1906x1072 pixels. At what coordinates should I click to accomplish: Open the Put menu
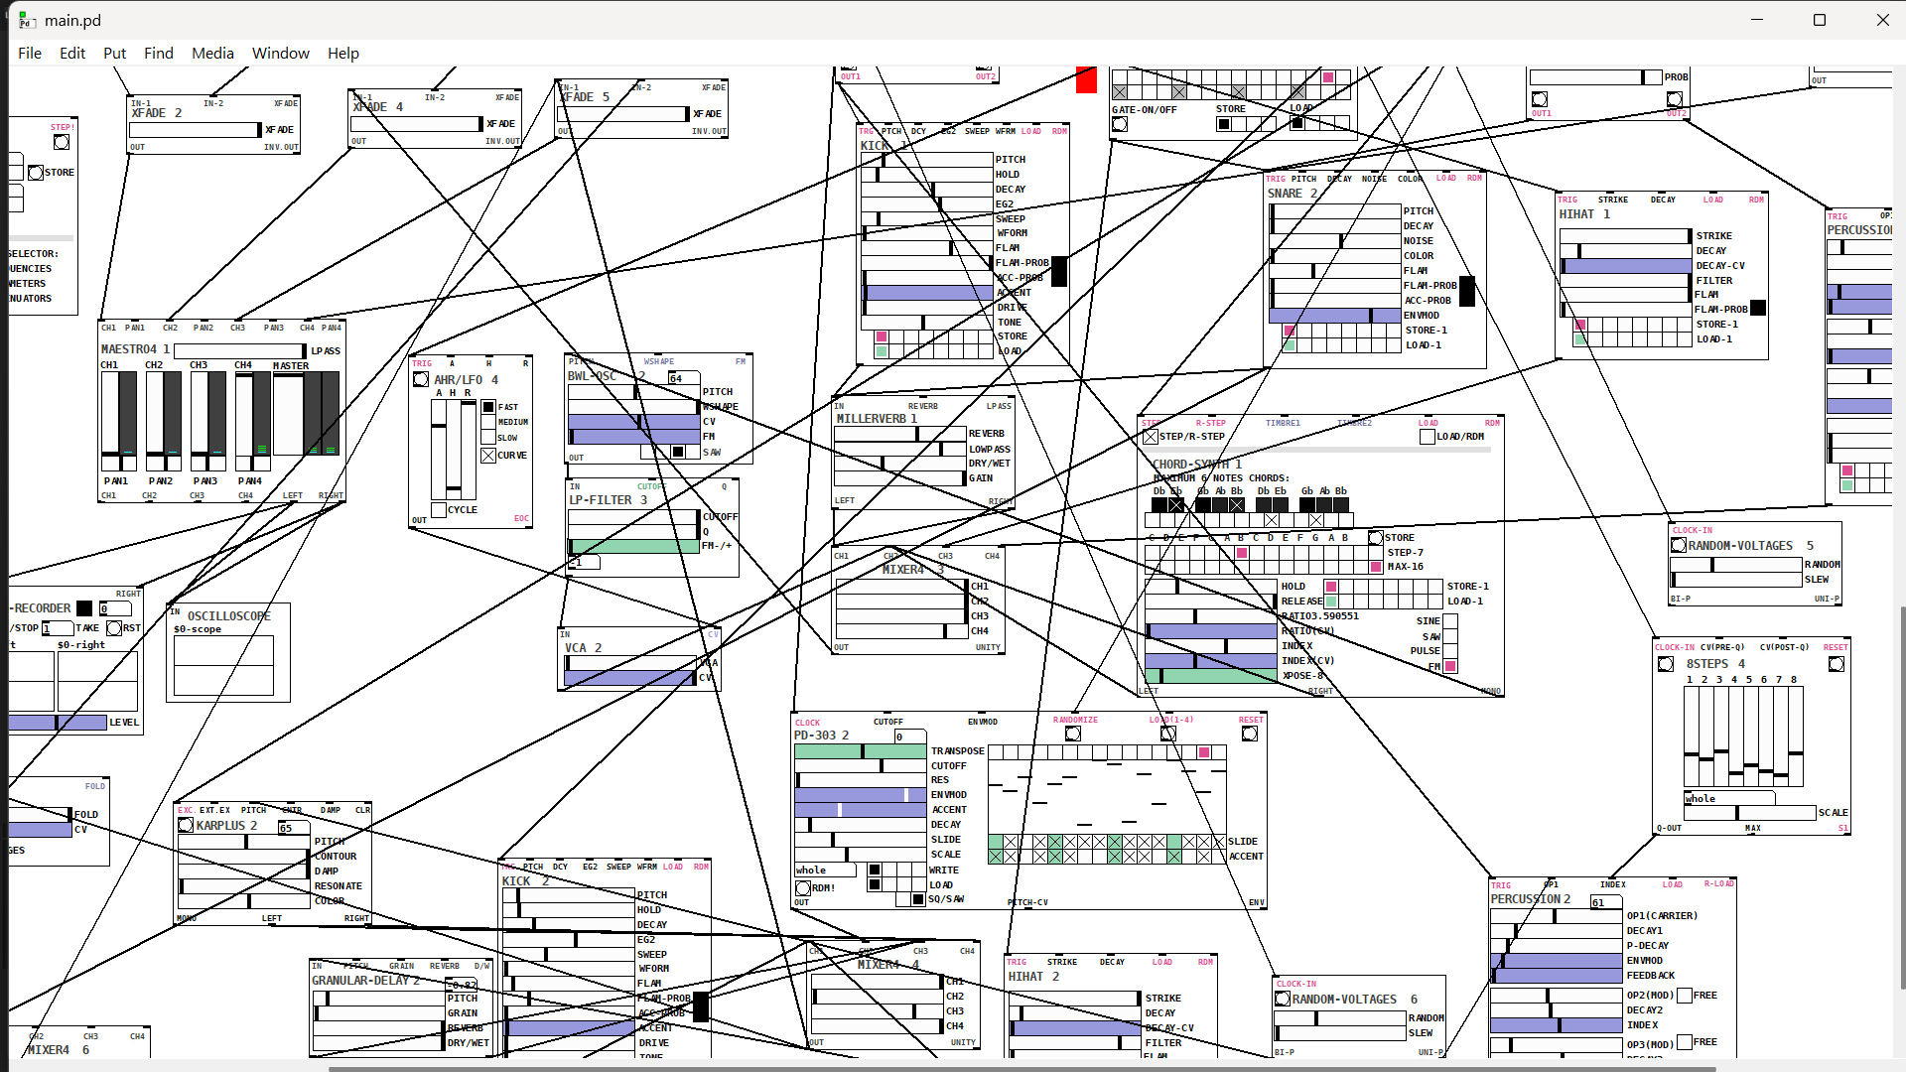point(115,54)
